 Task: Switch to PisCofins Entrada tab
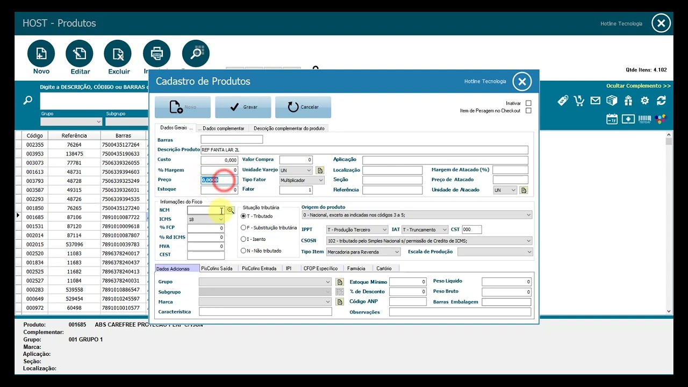pyautogui.click(x=259, y=268)
